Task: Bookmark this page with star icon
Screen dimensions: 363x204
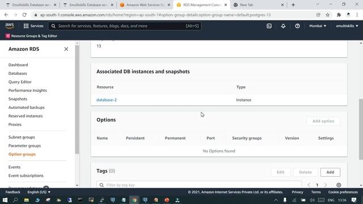Action: coord(328,15)
